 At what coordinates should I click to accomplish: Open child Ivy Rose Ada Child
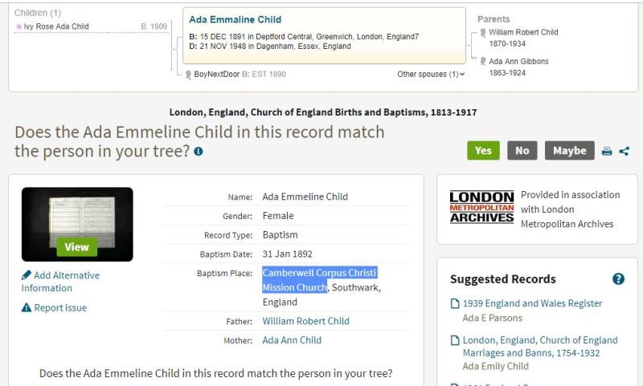[x=56, y=26]
